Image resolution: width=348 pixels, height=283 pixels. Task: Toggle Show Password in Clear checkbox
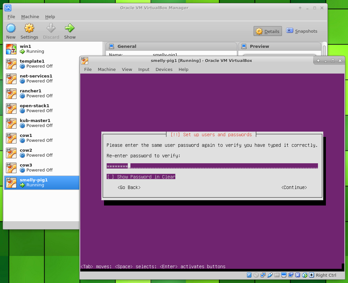(x=110, y=177)
